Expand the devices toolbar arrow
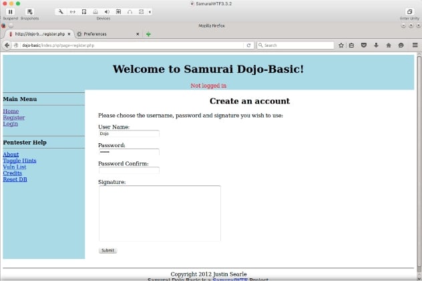The image size is (422, 281). click(x=150, y=12)
